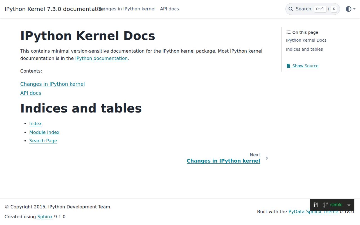Open the Sphinx link in the footer
The image size is (360, 225).
coord(45,217)
